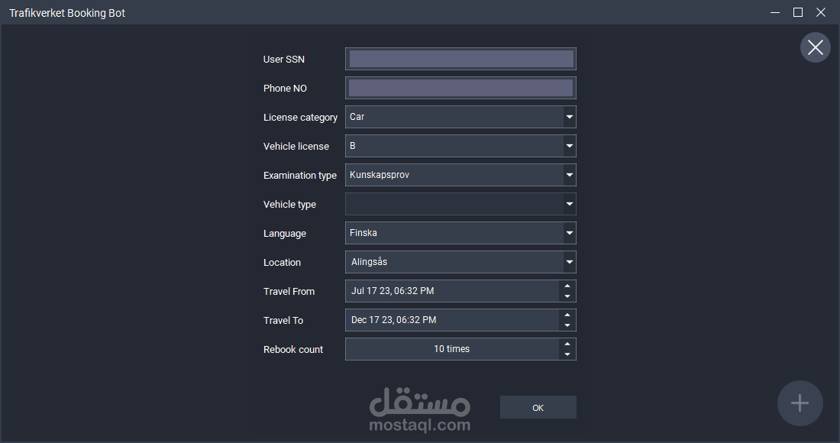Click the Vehicle type label
The height and width of the screenshot is (443, 840).
(x=290, y=204)
